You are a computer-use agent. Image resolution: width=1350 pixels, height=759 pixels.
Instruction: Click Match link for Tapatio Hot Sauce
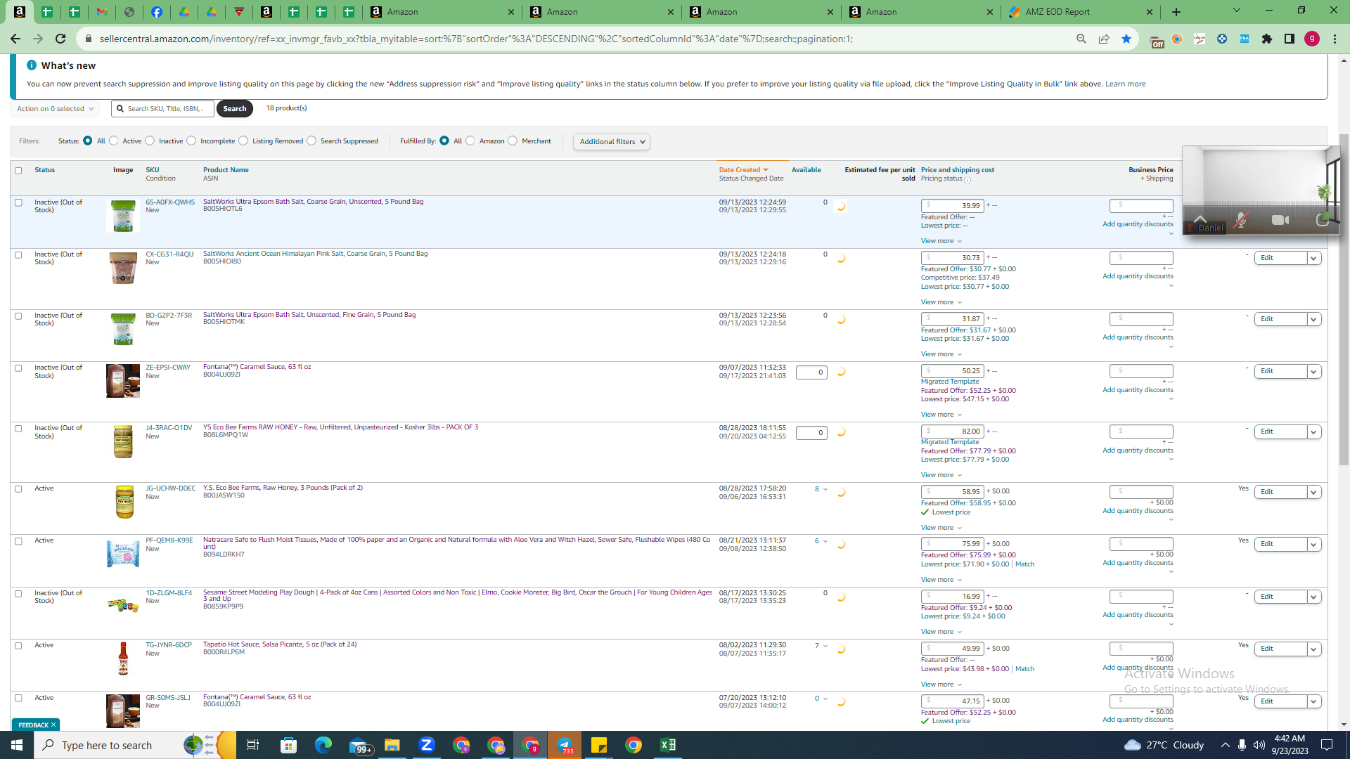click(x=1024, y=669)
